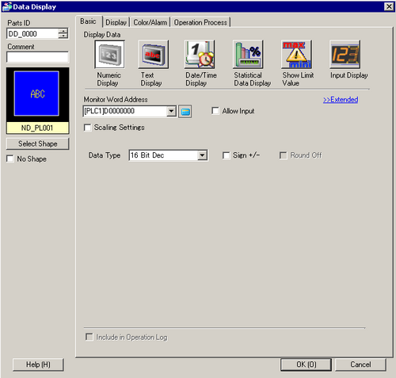Screen dimensions: 396x378
Task: Open the address keypad icon beside Monitor Word Address
Action: tap(185, 112)
